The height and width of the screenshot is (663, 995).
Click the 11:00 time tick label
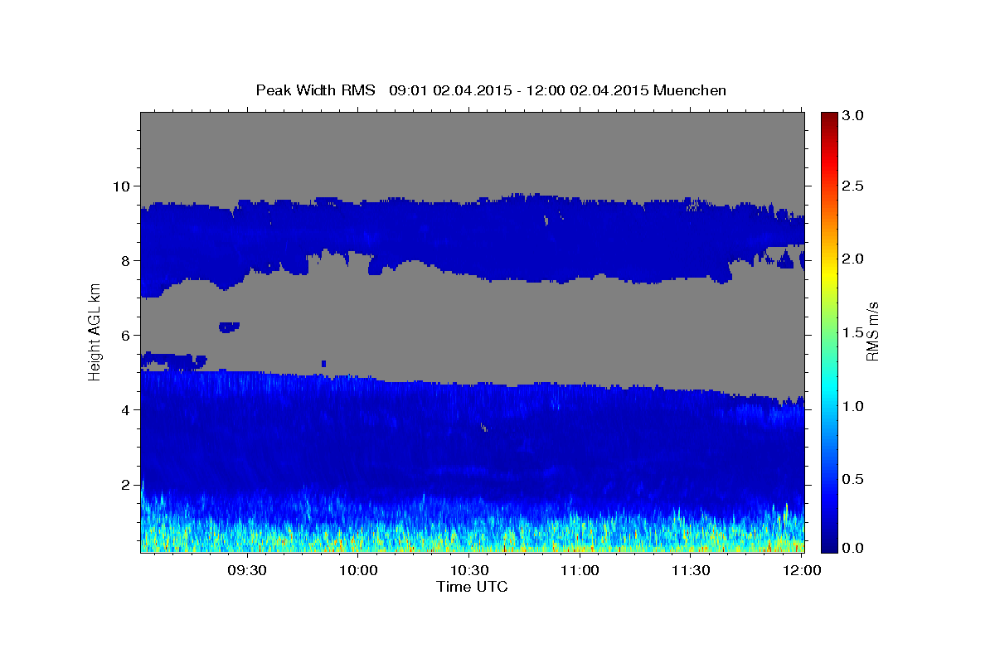[580, 571]
